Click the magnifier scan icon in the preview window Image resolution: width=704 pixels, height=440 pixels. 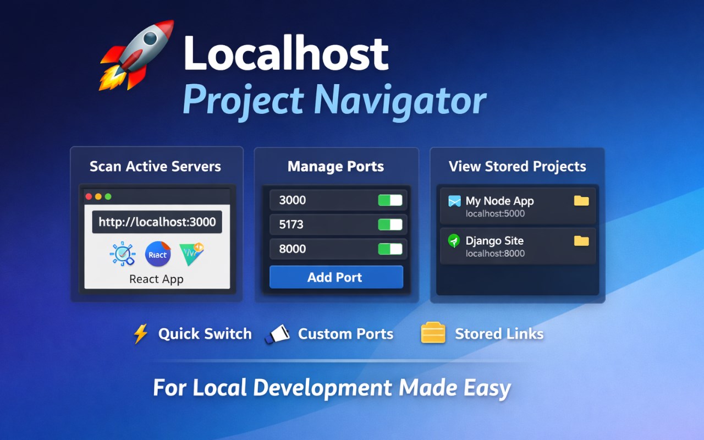pos(122,254)
